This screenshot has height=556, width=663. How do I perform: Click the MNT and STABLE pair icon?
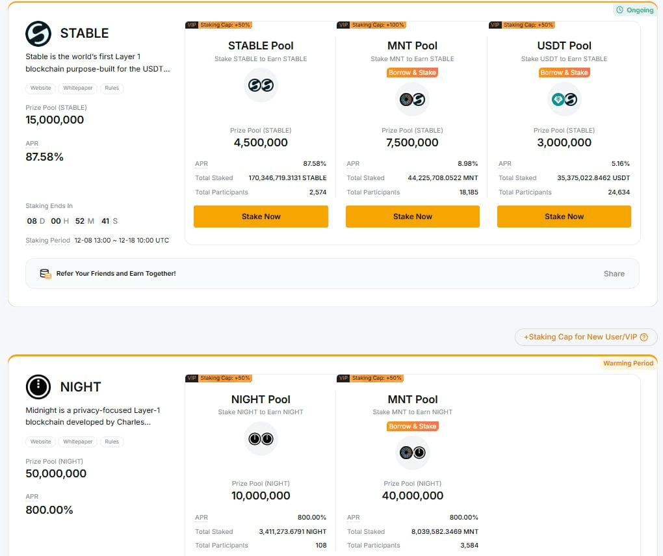click(413, 99)
